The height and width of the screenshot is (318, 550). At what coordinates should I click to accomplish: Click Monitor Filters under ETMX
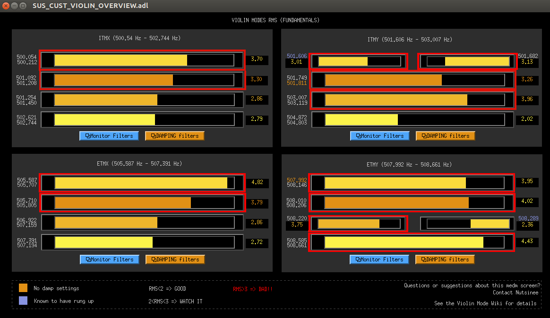click(109, 259)
